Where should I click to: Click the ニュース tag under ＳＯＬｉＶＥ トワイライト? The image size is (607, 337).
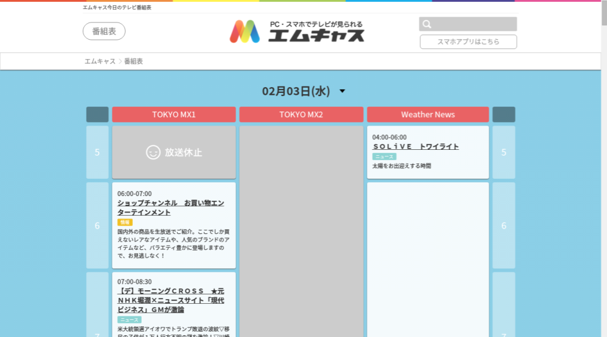click(384, 157)
